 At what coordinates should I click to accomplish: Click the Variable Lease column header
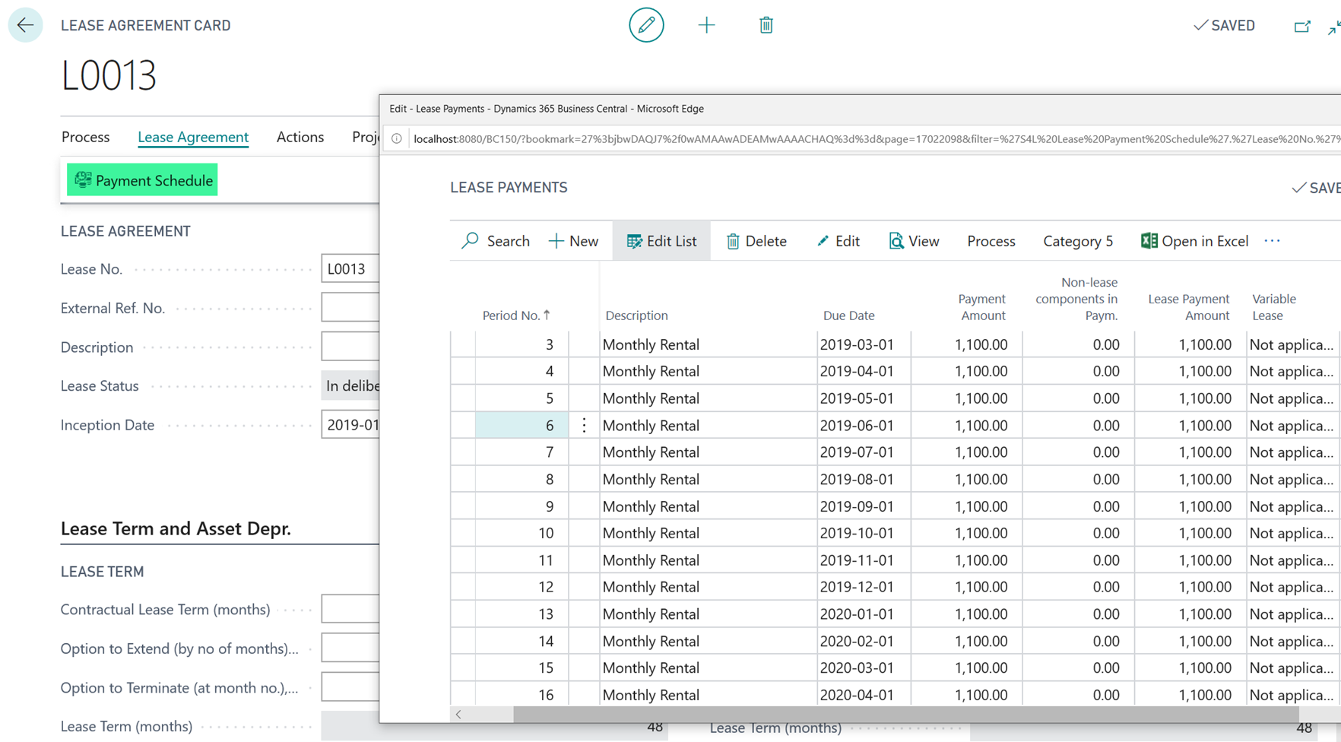point(1274,307)
